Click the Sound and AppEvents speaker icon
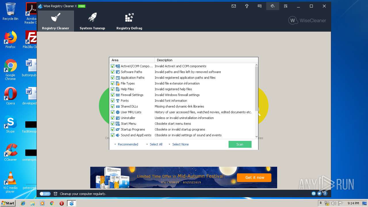The width and height of the screenshot is (368, 207). pyautogui.click(x=118, y=135)
